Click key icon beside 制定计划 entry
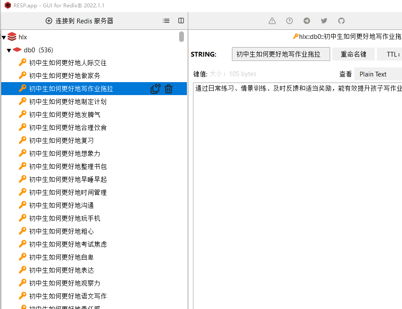The height and width of the screenshot is (309, 402). [x=23, y=102]
